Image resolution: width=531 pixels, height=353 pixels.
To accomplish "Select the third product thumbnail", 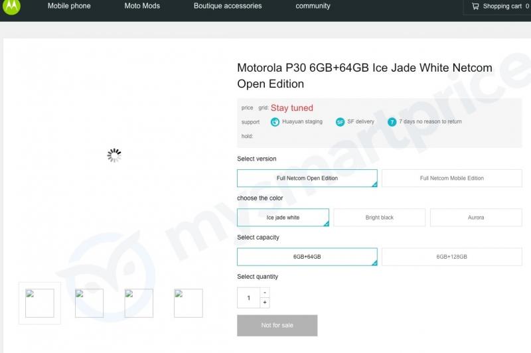I will tap(139, 303).
